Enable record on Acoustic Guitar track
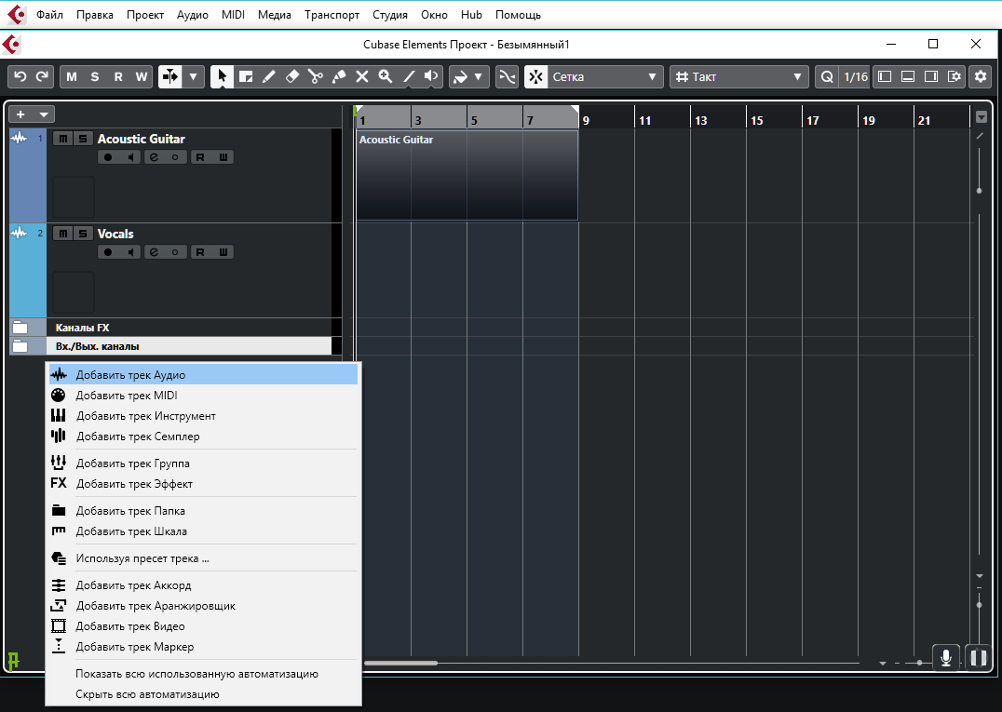The height and width of the screenshot is (712, 1002). [108, 158]
